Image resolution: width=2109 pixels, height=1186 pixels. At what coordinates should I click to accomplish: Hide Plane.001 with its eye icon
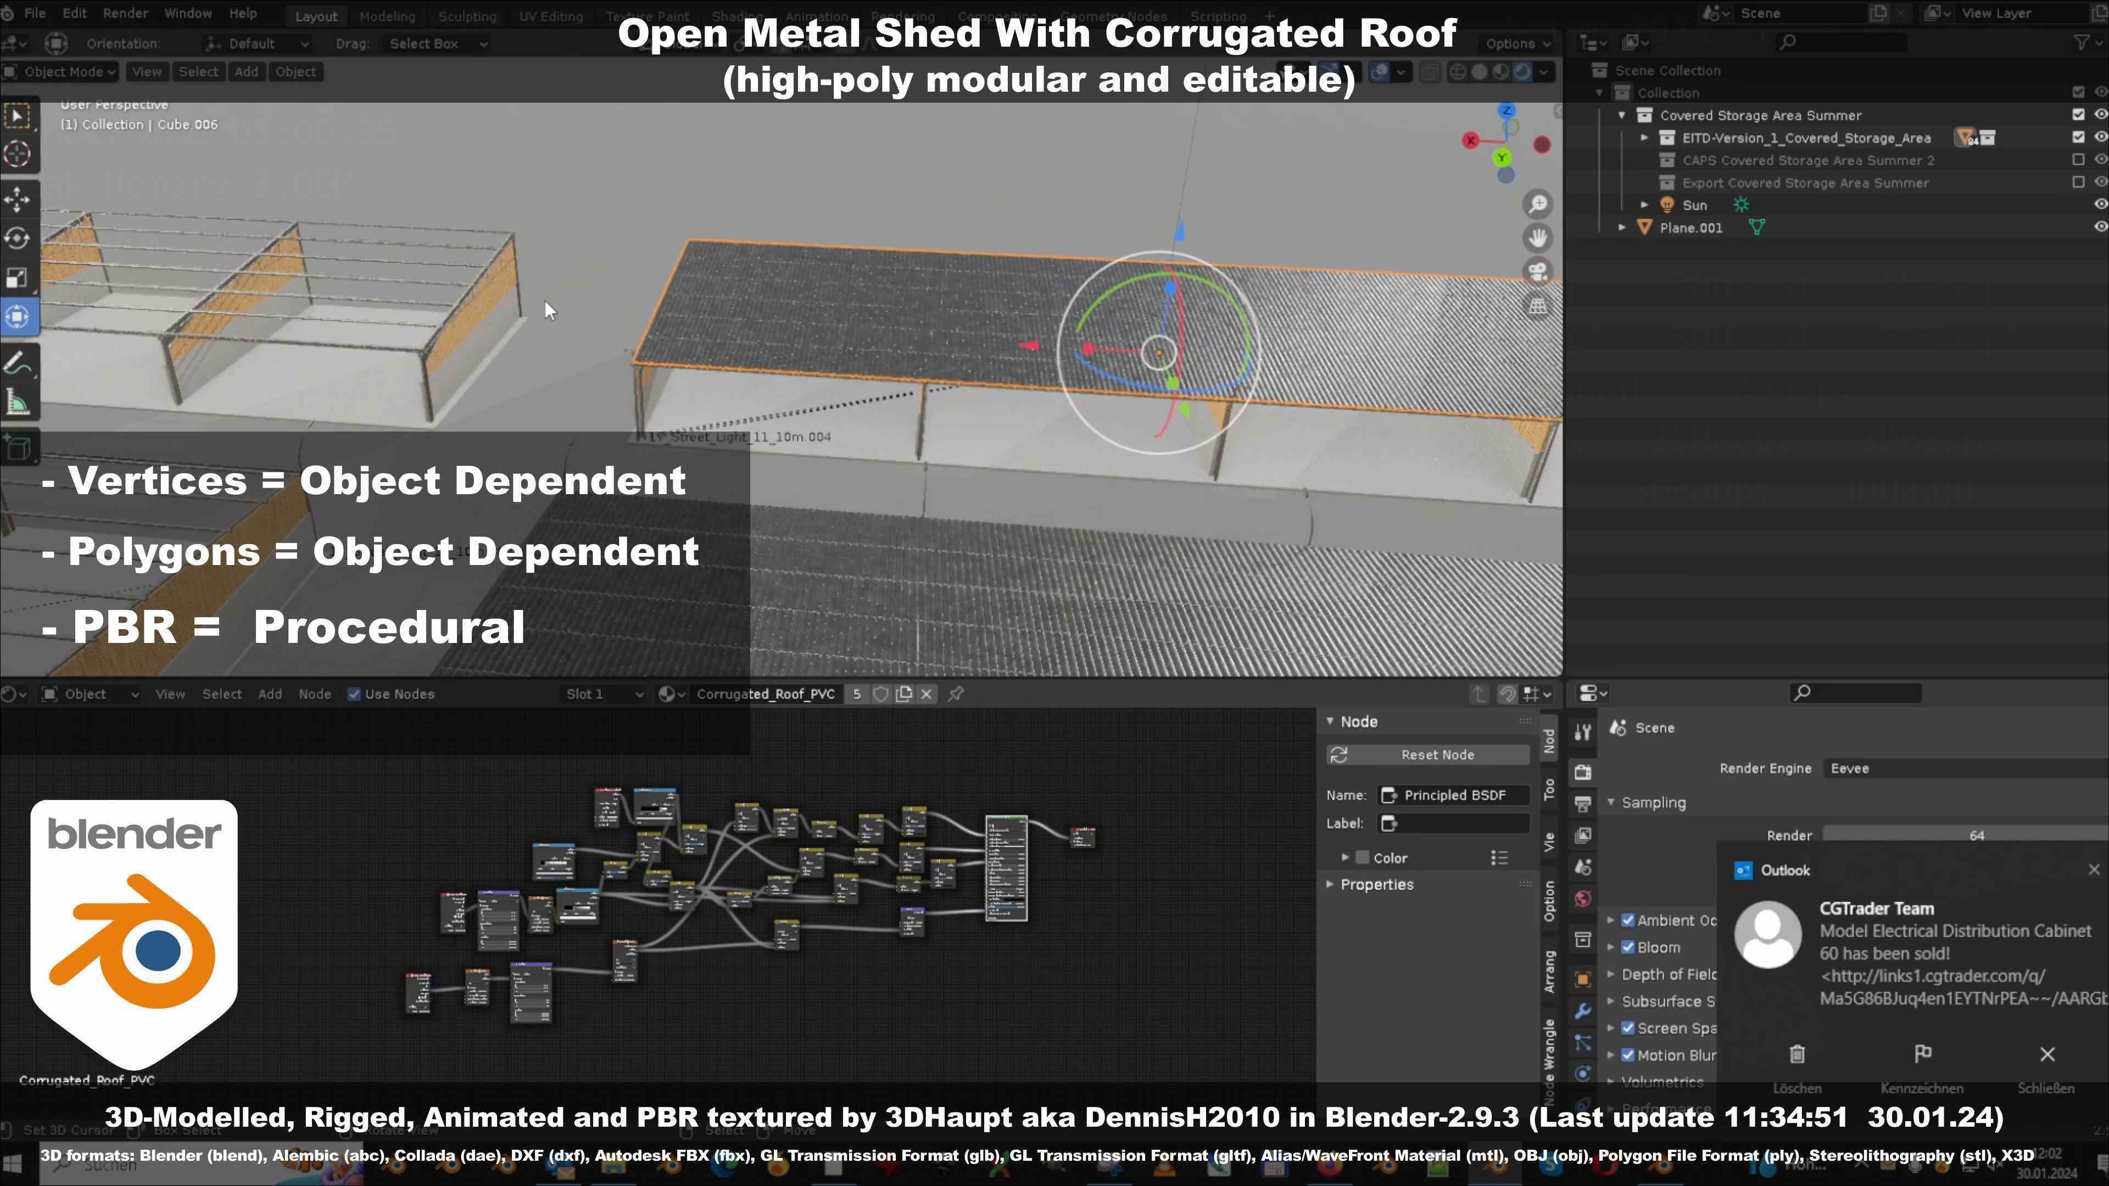tap(2100, 227)
